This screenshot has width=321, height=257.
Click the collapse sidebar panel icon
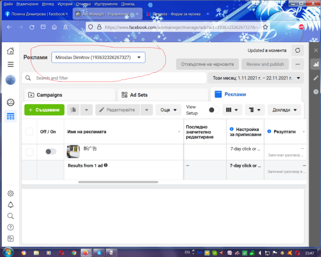coord(11,238)
